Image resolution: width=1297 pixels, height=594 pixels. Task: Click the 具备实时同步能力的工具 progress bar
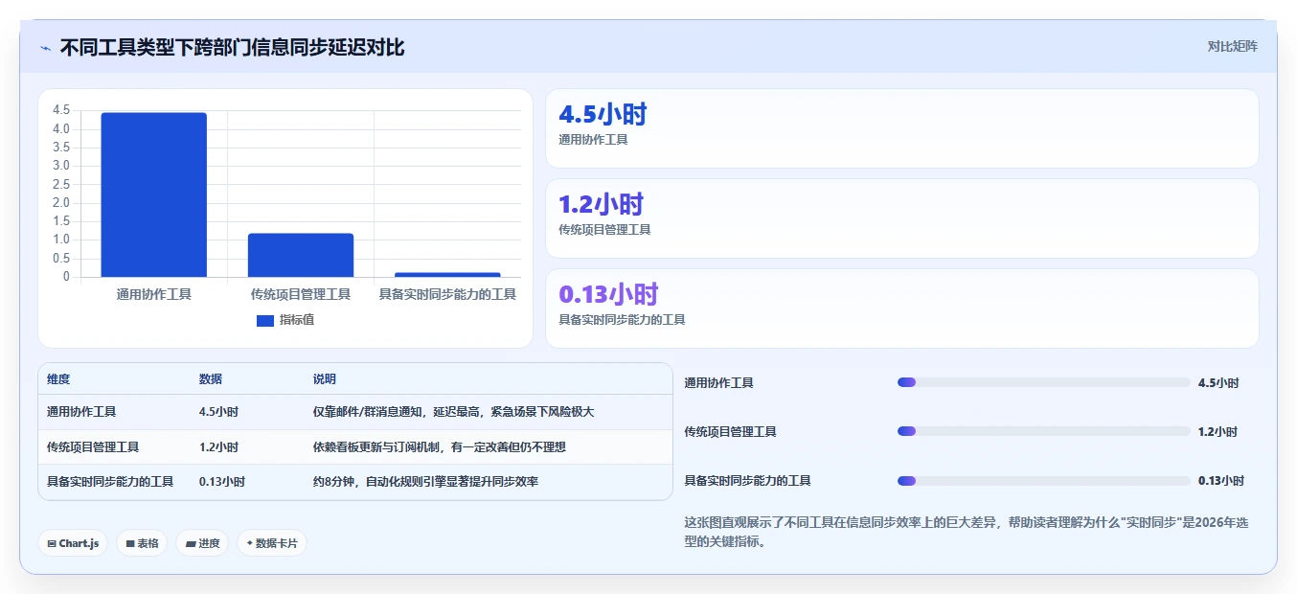(x=1044, y=481)
